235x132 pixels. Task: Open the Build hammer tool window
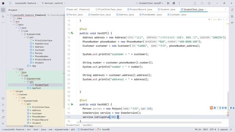3,111
